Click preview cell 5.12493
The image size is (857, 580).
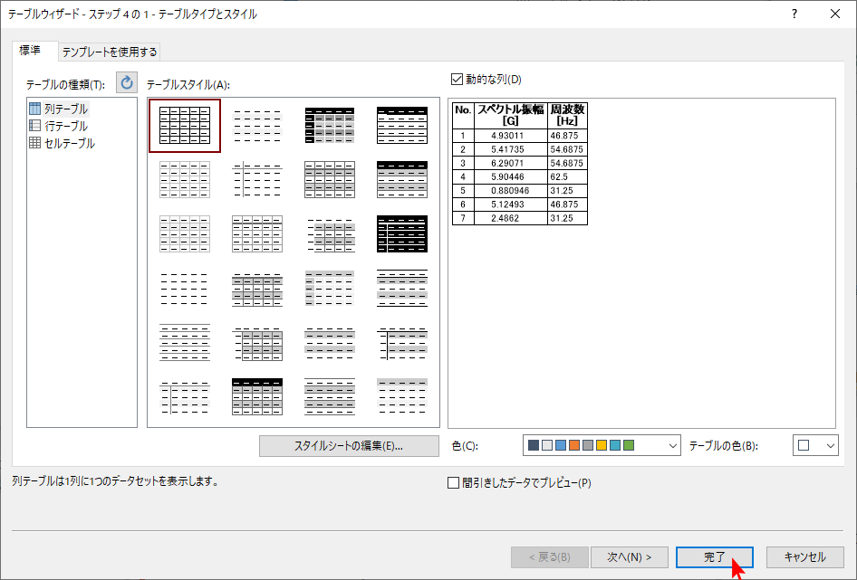[510, 204]
